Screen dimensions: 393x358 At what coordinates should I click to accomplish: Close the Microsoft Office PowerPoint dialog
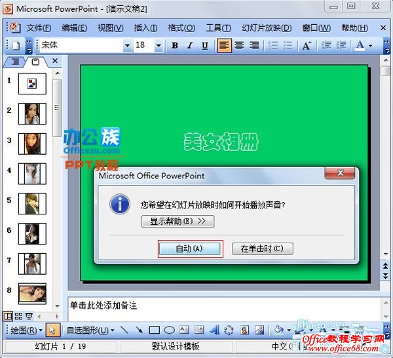point(340,173)
